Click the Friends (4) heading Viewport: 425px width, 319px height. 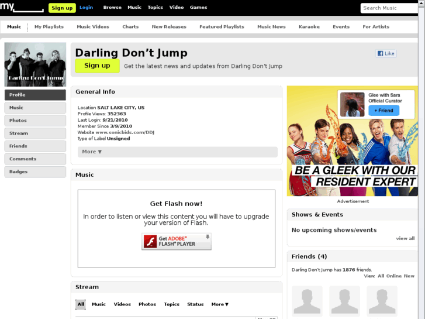point(309,256)
